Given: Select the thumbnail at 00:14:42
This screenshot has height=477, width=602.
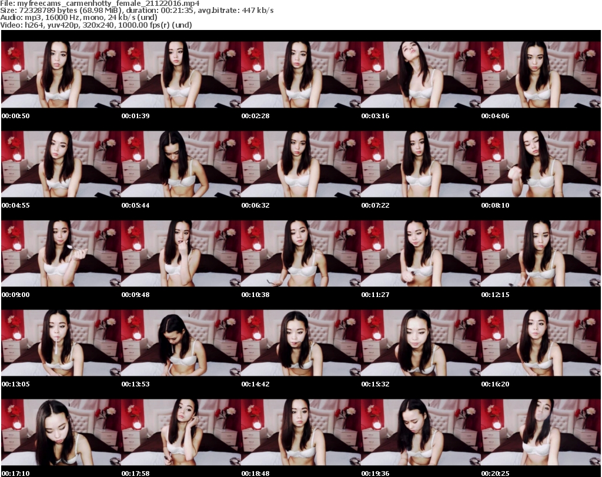Looking at the screenshot, I should pyautogui.click(x=300, y=343).
